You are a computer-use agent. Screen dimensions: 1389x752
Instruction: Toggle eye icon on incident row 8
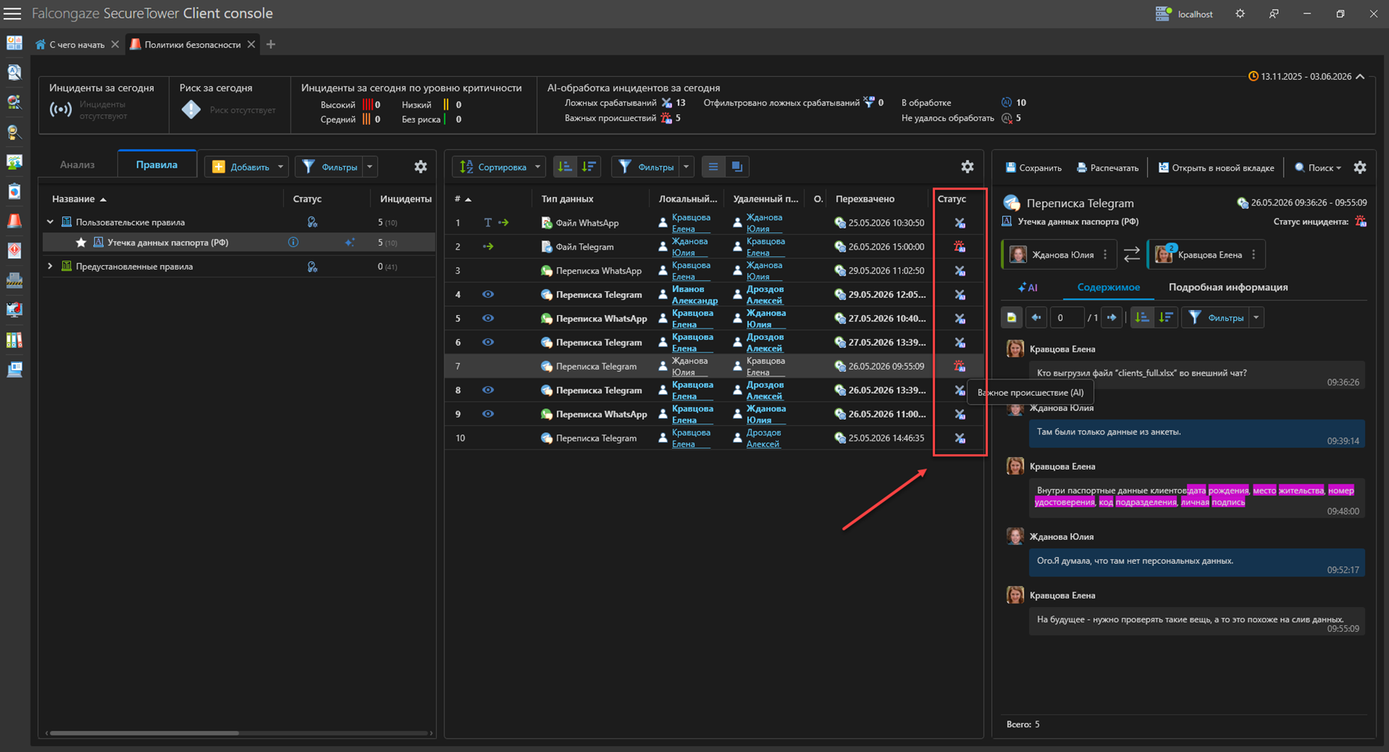tap(488, 390)
